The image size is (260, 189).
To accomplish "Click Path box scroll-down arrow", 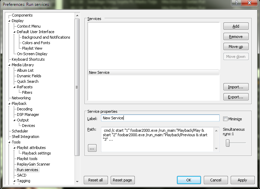I will tap(216, 148).
